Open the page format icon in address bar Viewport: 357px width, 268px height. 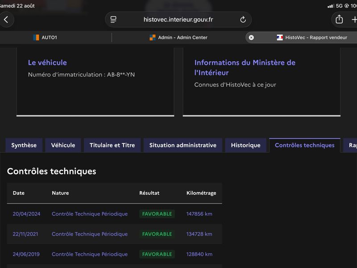click(113, 20)
